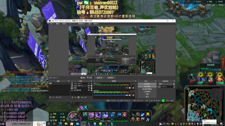Screen dimensions: 225x126
Task: Open the scene transition type dropdown
Action: coord(165,84)
